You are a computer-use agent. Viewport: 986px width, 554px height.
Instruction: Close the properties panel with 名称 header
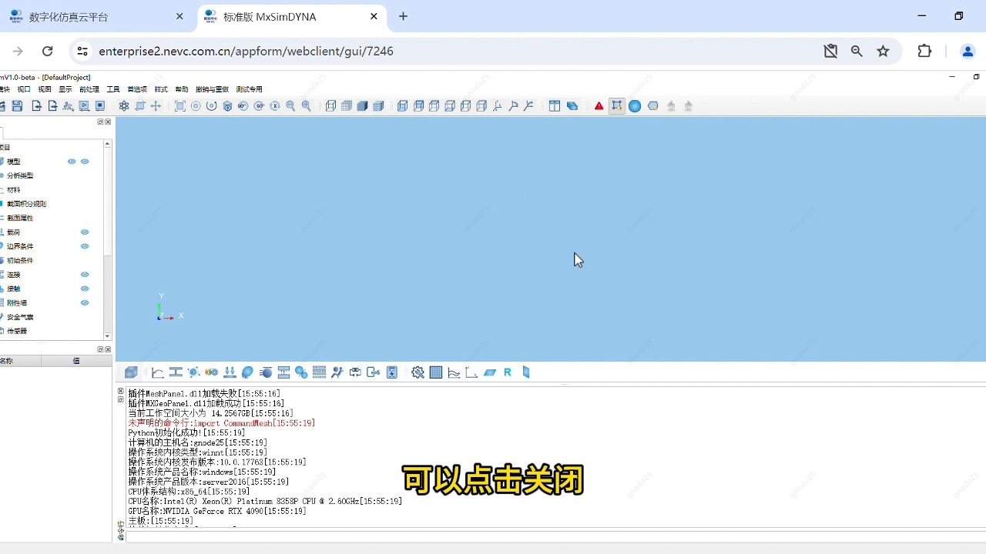(108, 349)
